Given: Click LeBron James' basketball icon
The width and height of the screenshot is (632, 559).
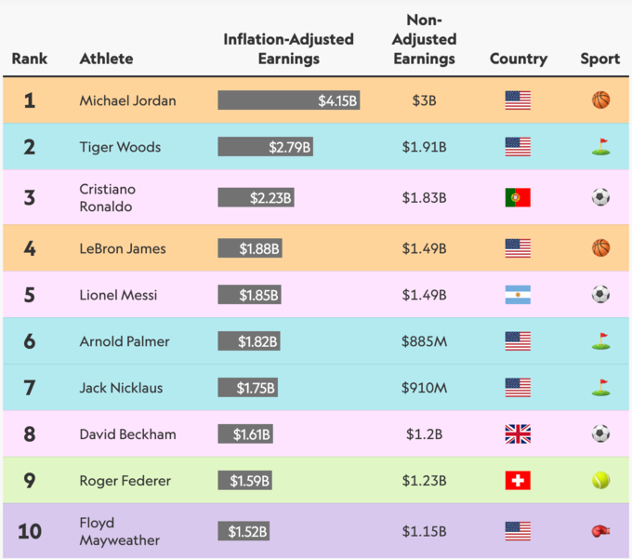Looking at the screenshot, I should click(x=600, y=248).
